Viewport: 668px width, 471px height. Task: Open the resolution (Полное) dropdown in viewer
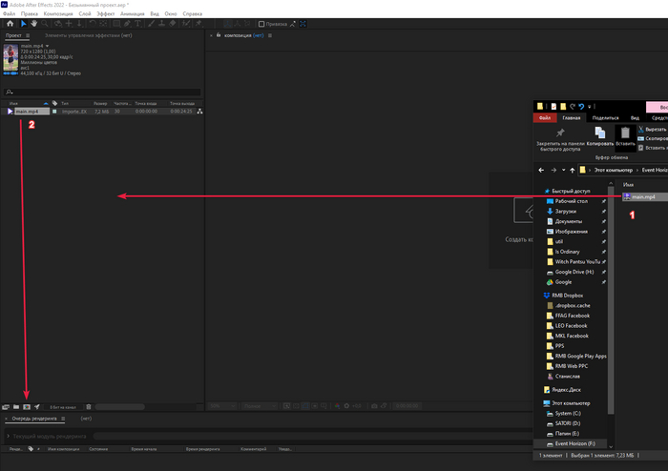pyautogui.click(x=260, y=406)
